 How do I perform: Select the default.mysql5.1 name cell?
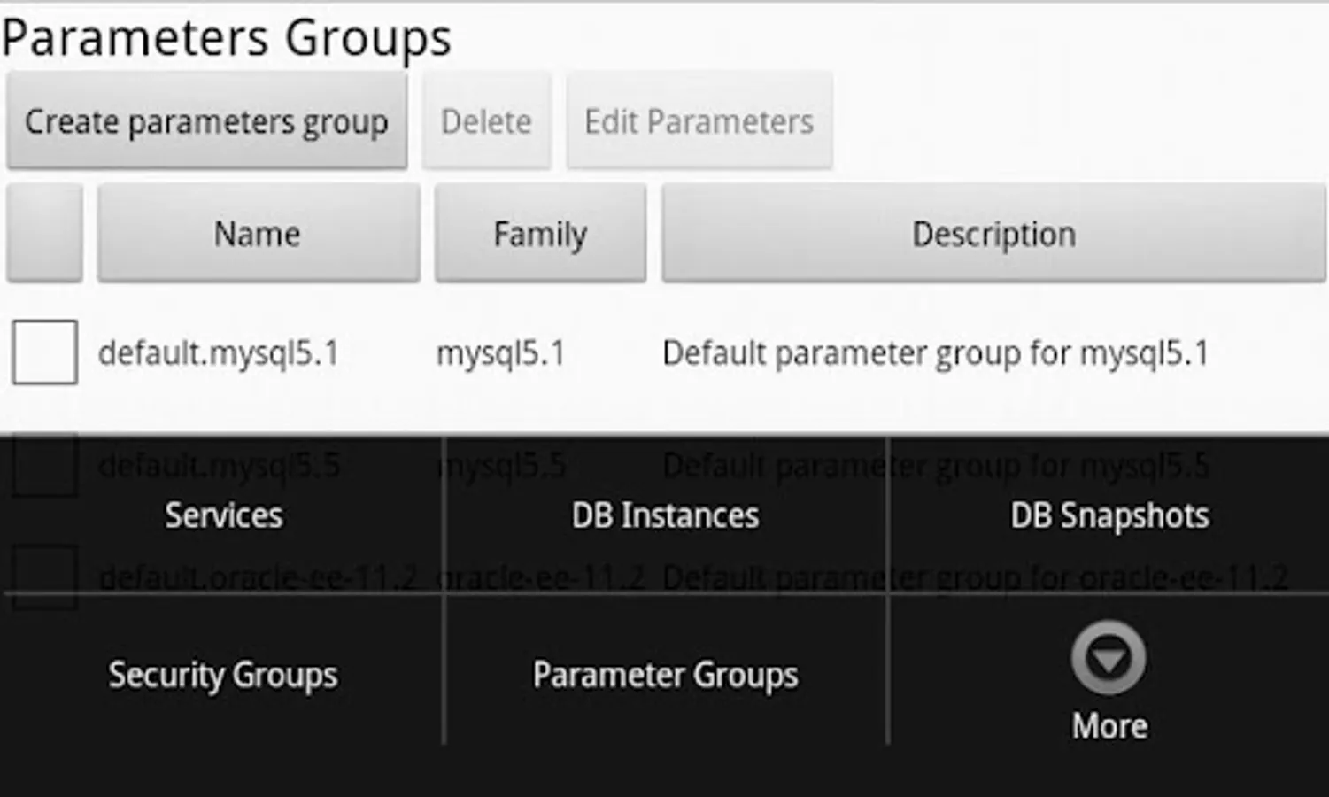click(219, 353)
